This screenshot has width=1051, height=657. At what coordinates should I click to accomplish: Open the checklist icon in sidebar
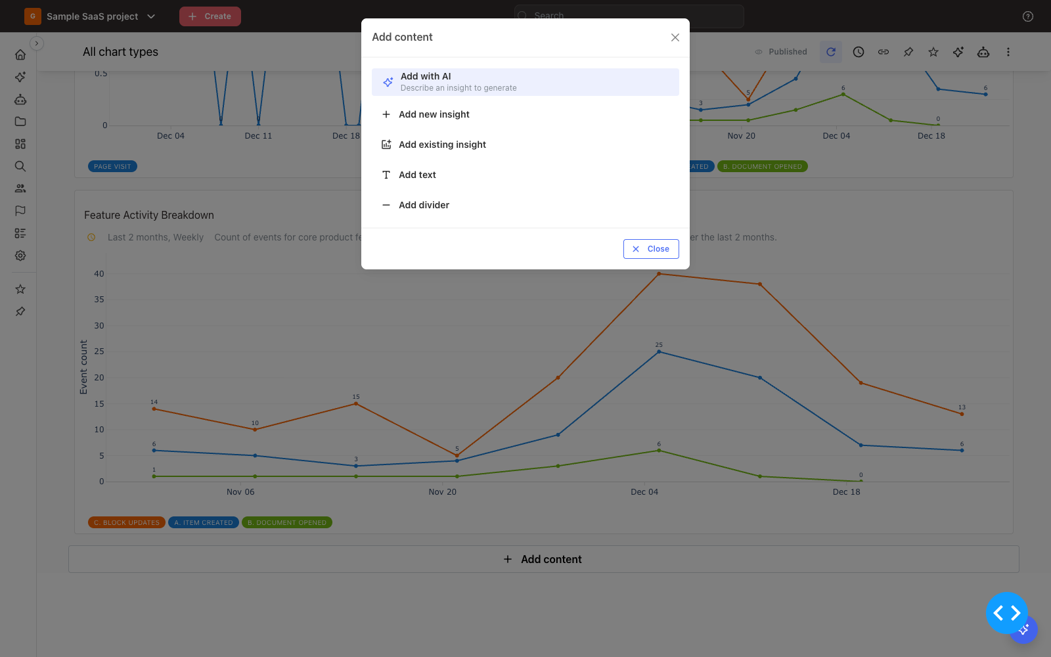(20, 233)
